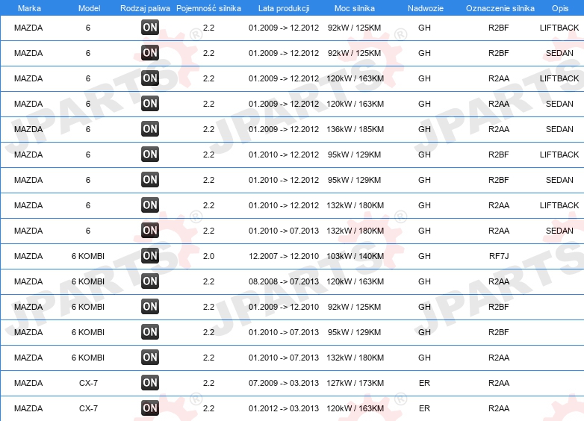
Task: Click the ON diesel icon for Mazda 6 92kW Sedan
Action: click(x=150, y=53)
